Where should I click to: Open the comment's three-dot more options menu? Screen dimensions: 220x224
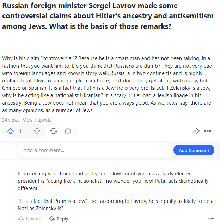(211, 219)
